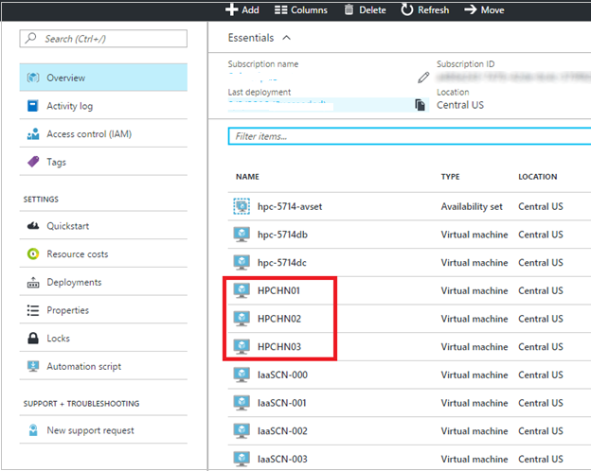This screenshot has height=471, width=591.
Task: Click the Access control people icon
Action: coord(33,134)
